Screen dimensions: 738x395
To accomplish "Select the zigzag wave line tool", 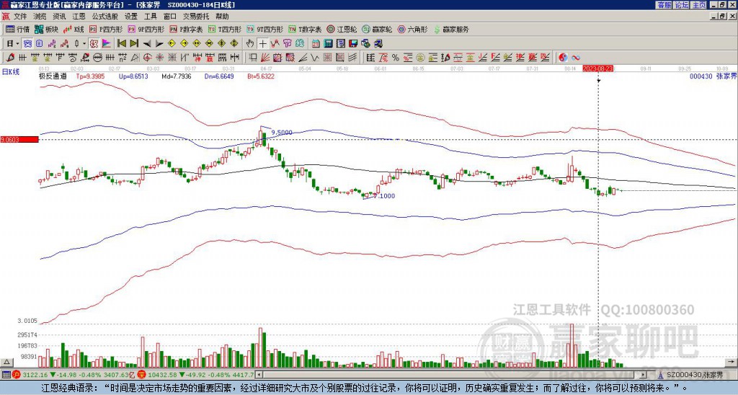I will pyautogui.click(x=314, y=58).
